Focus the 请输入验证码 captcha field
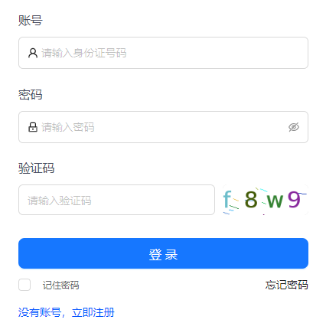Screen dimensions: 326x323 click(116, 200)
